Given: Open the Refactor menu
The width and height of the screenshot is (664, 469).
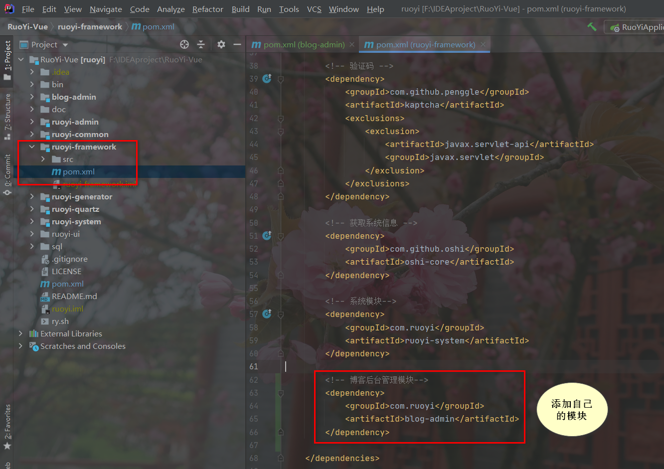Looking at the screenshot, I should point(208,9).
